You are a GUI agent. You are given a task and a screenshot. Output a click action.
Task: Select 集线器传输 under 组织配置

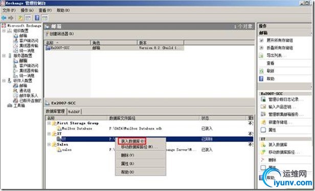point(29,46)
